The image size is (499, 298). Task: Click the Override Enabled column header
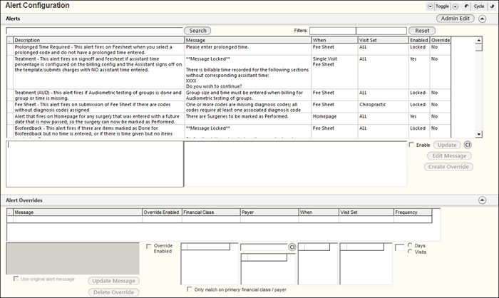162,212
